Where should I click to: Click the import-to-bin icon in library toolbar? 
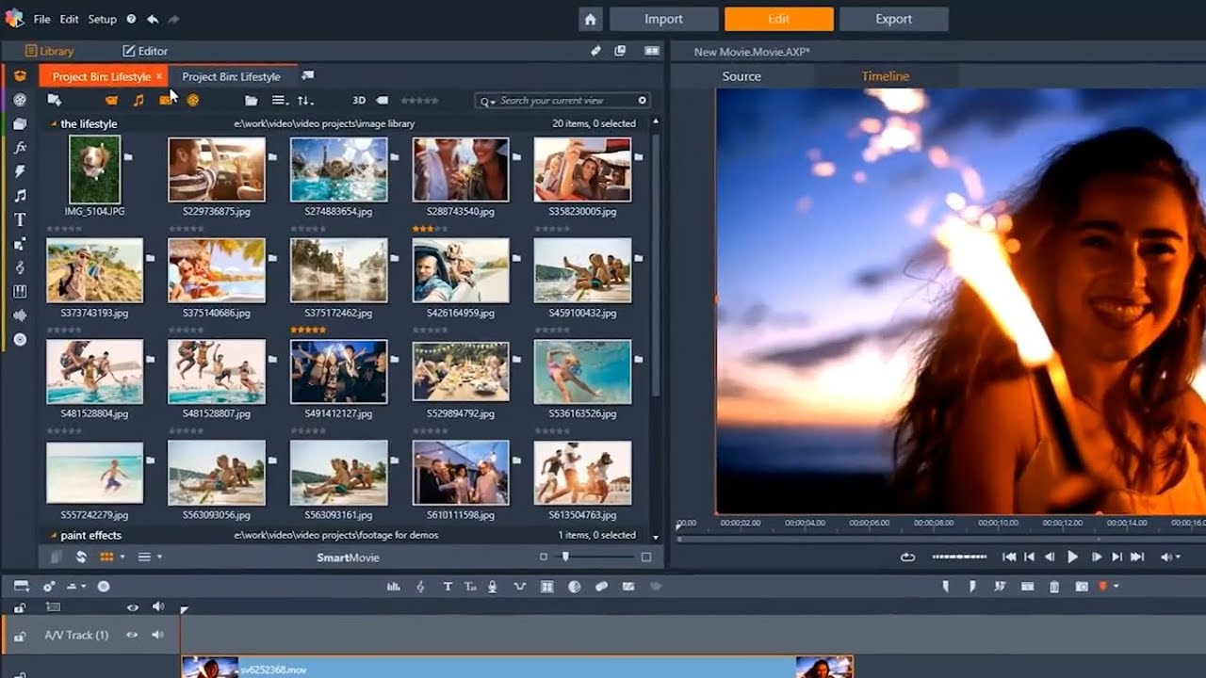point(55,100)
